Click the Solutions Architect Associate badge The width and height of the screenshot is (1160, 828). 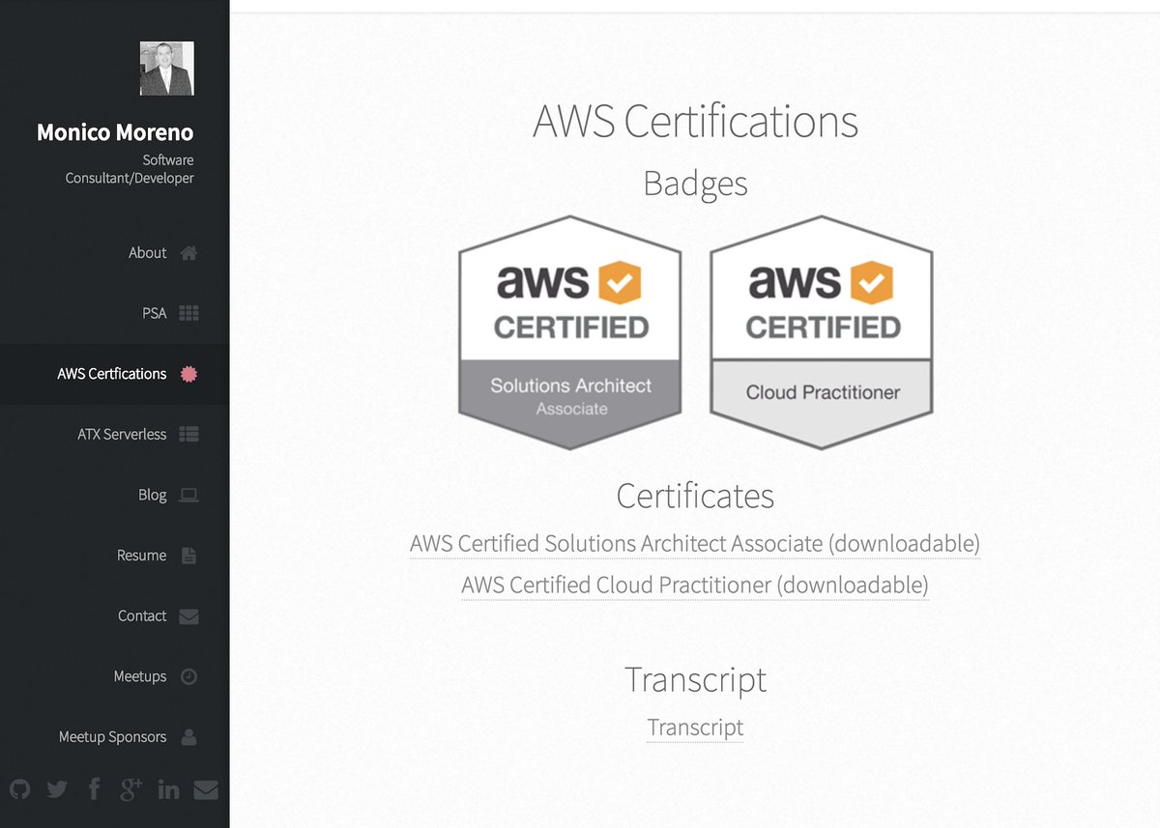[570, 332]
